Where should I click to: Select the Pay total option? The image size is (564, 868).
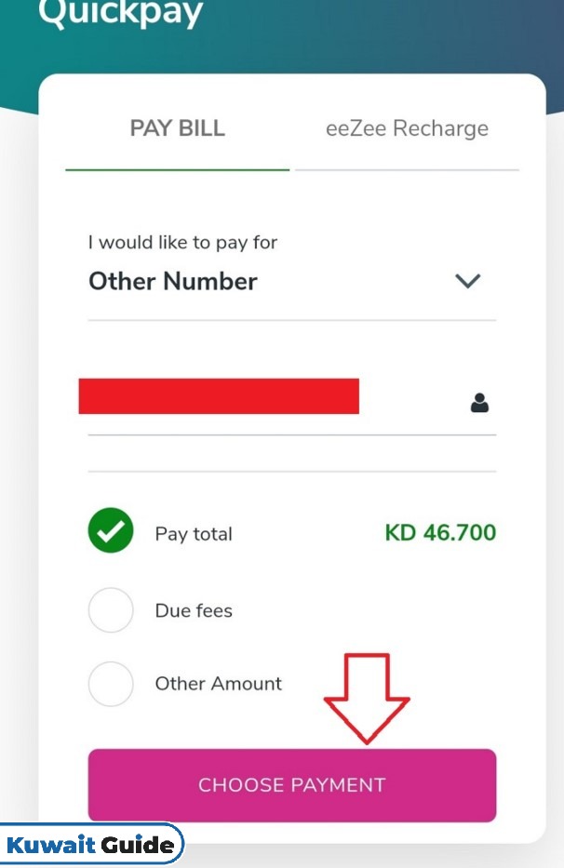(292, 531)
